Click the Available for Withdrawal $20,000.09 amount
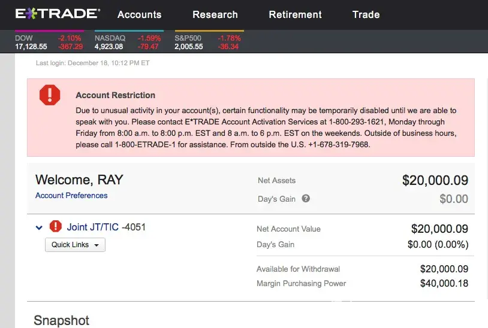This screenshot has height=328, width=488. click(x=444, y=269)
